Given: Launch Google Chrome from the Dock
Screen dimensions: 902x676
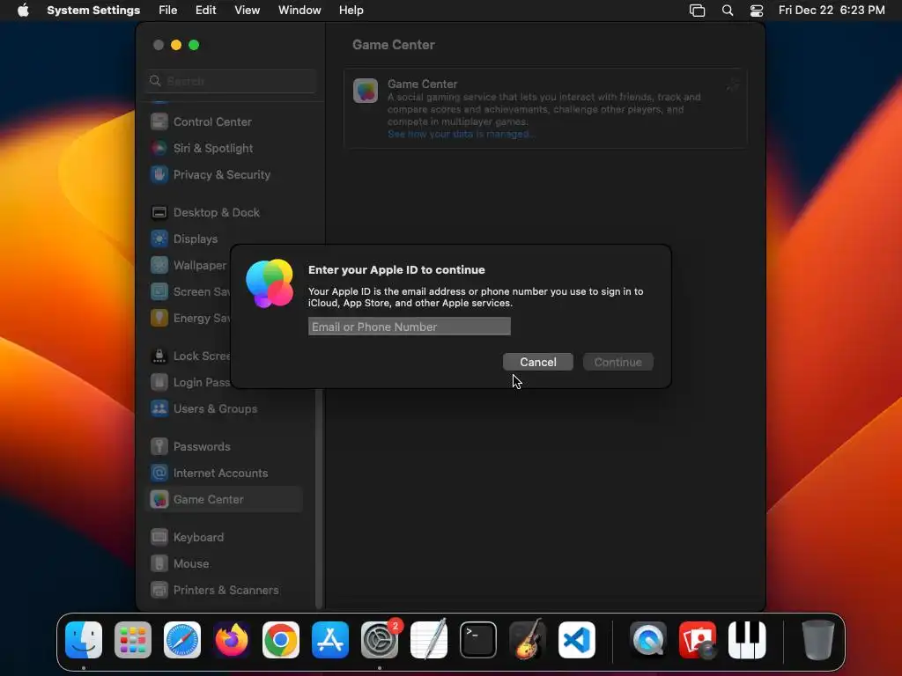Looking at the screenshot, I should 281,640.
